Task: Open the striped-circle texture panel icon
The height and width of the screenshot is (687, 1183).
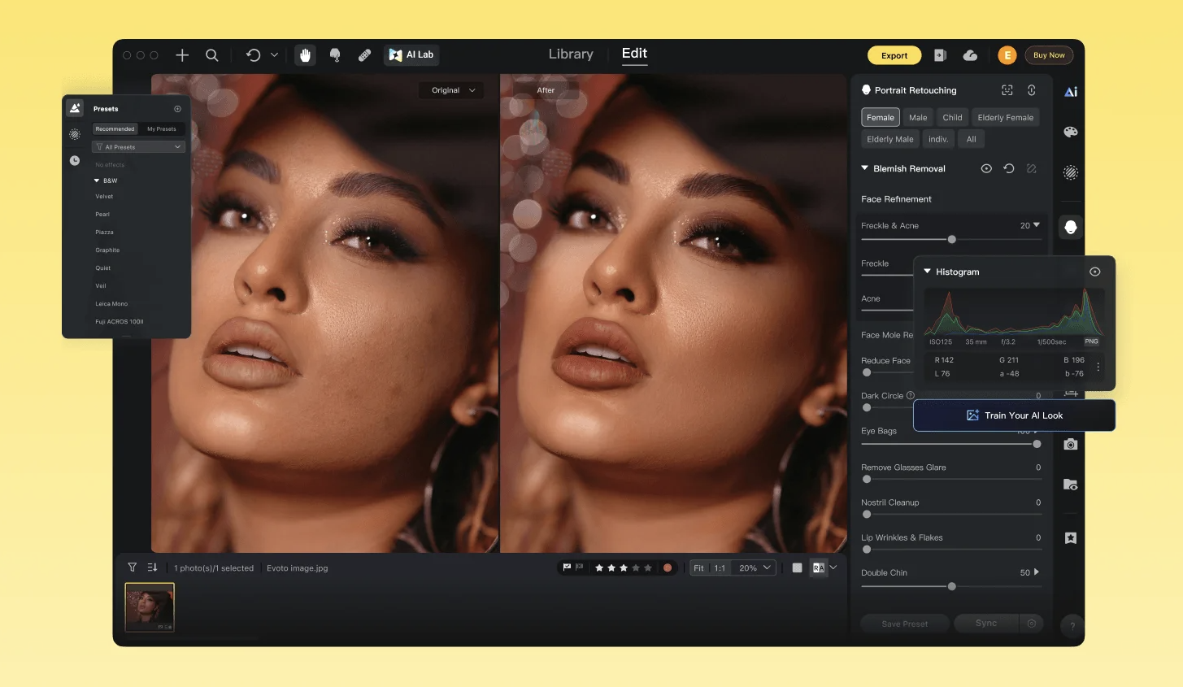Action: click(x=1071, y=172)
